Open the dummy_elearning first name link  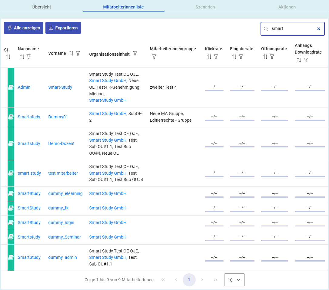coord(65,193)
